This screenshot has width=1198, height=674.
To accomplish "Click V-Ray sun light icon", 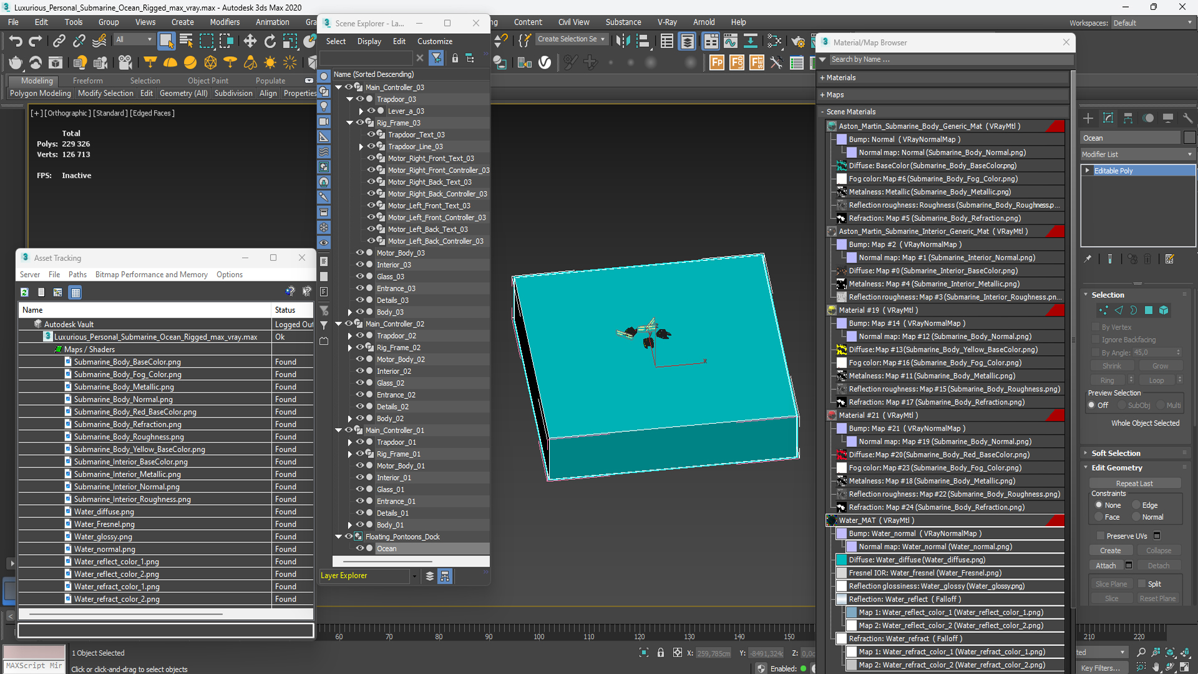I will tap(270, 62).
